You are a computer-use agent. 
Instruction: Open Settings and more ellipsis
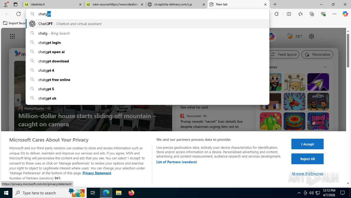(x=334, y=14)
